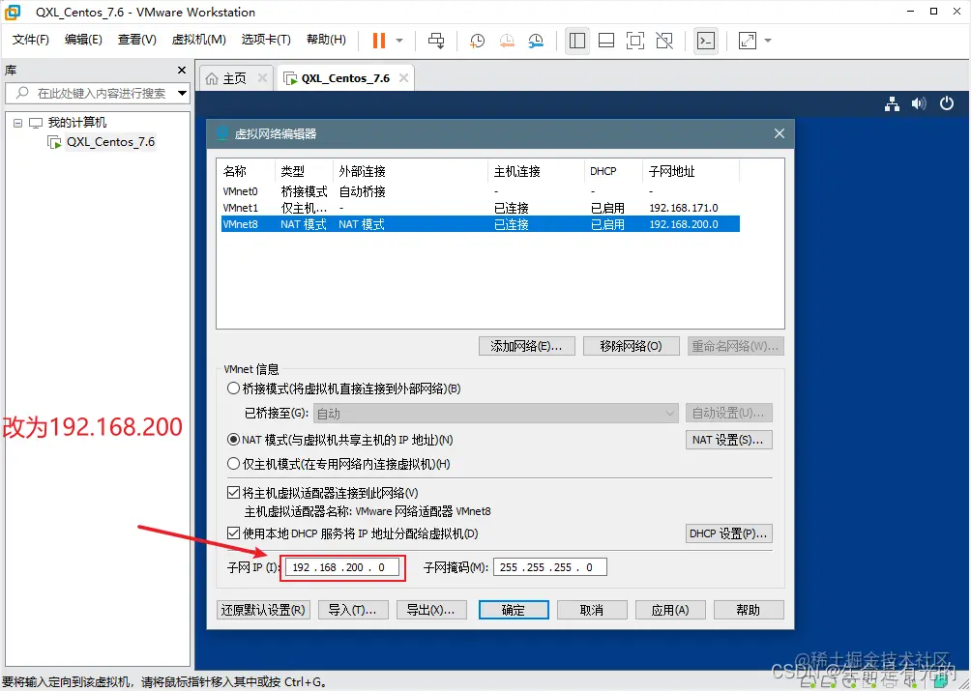Screen dimensions: 971x691
Task: Disable local DHCP service checkbox
Action: 233,533
